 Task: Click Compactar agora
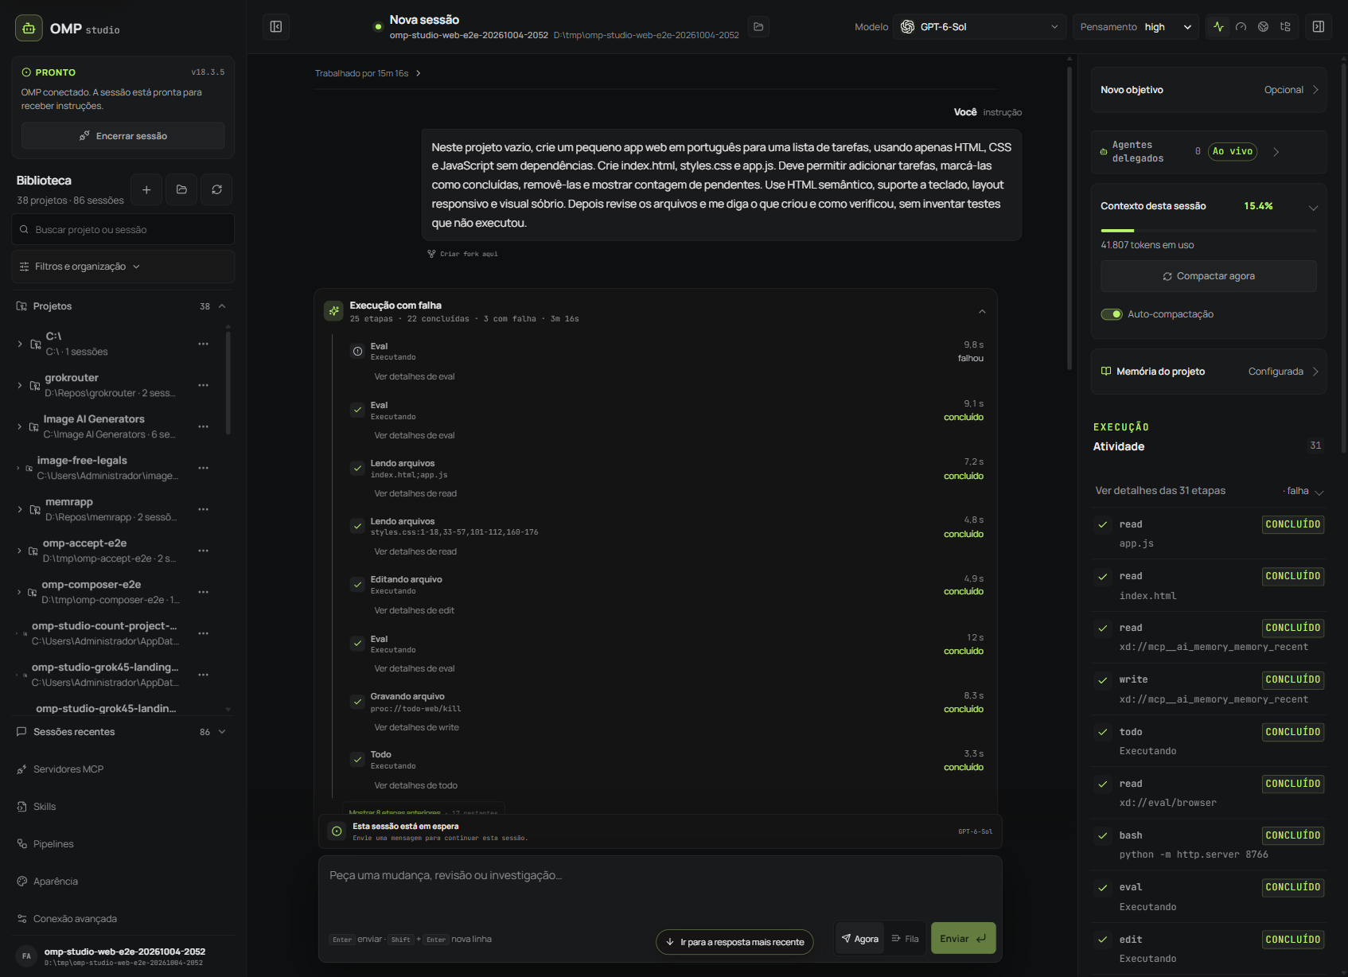click(1208, 276)
